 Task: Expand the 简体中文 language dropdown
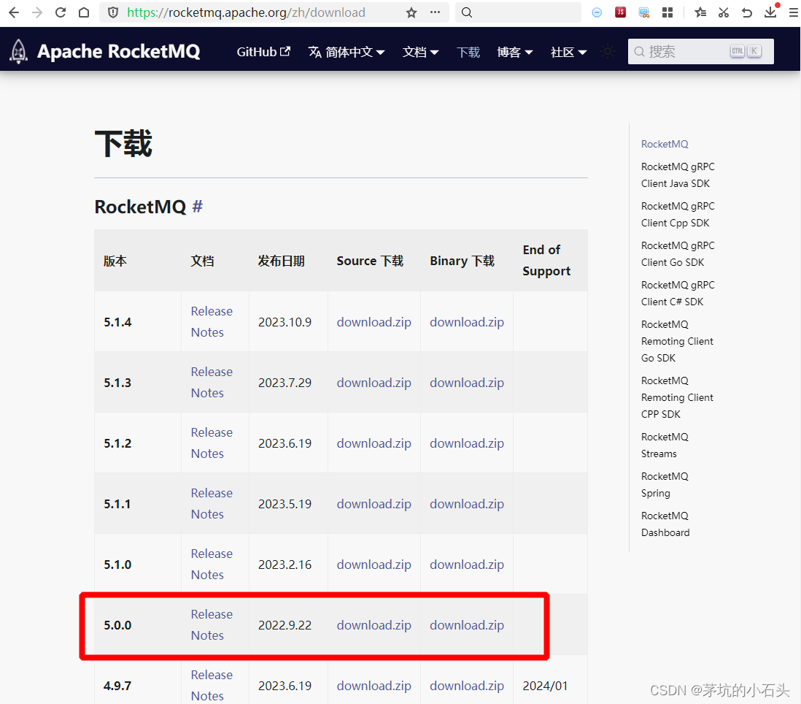347,52
